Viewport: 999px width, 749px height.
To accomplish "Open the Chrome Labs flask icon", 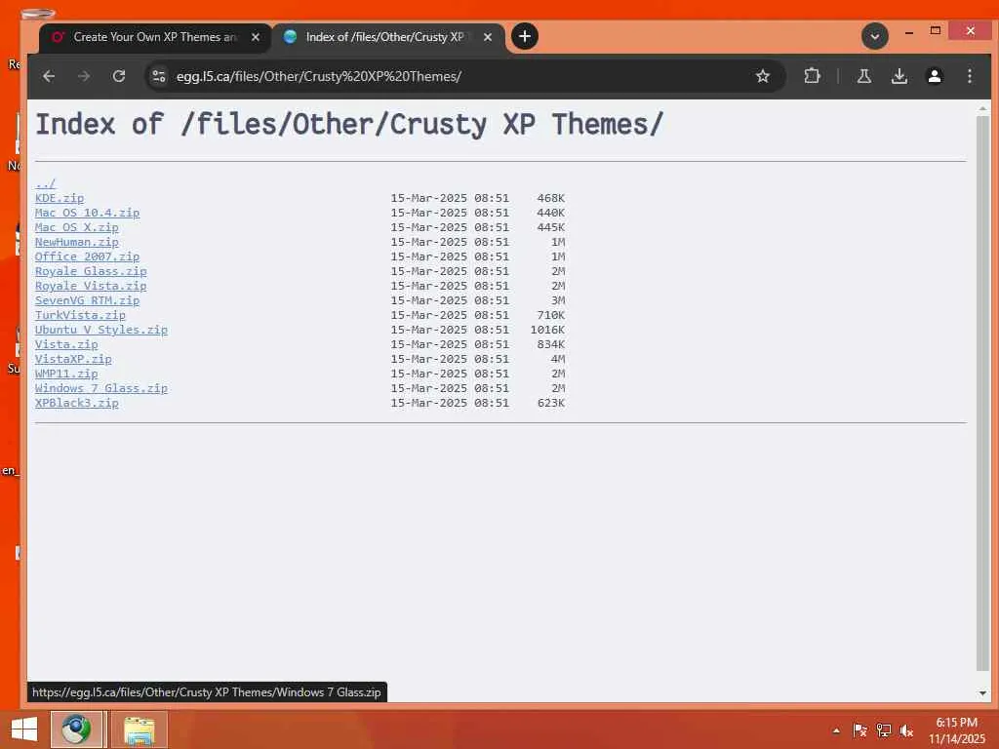I will coord(864,76).
